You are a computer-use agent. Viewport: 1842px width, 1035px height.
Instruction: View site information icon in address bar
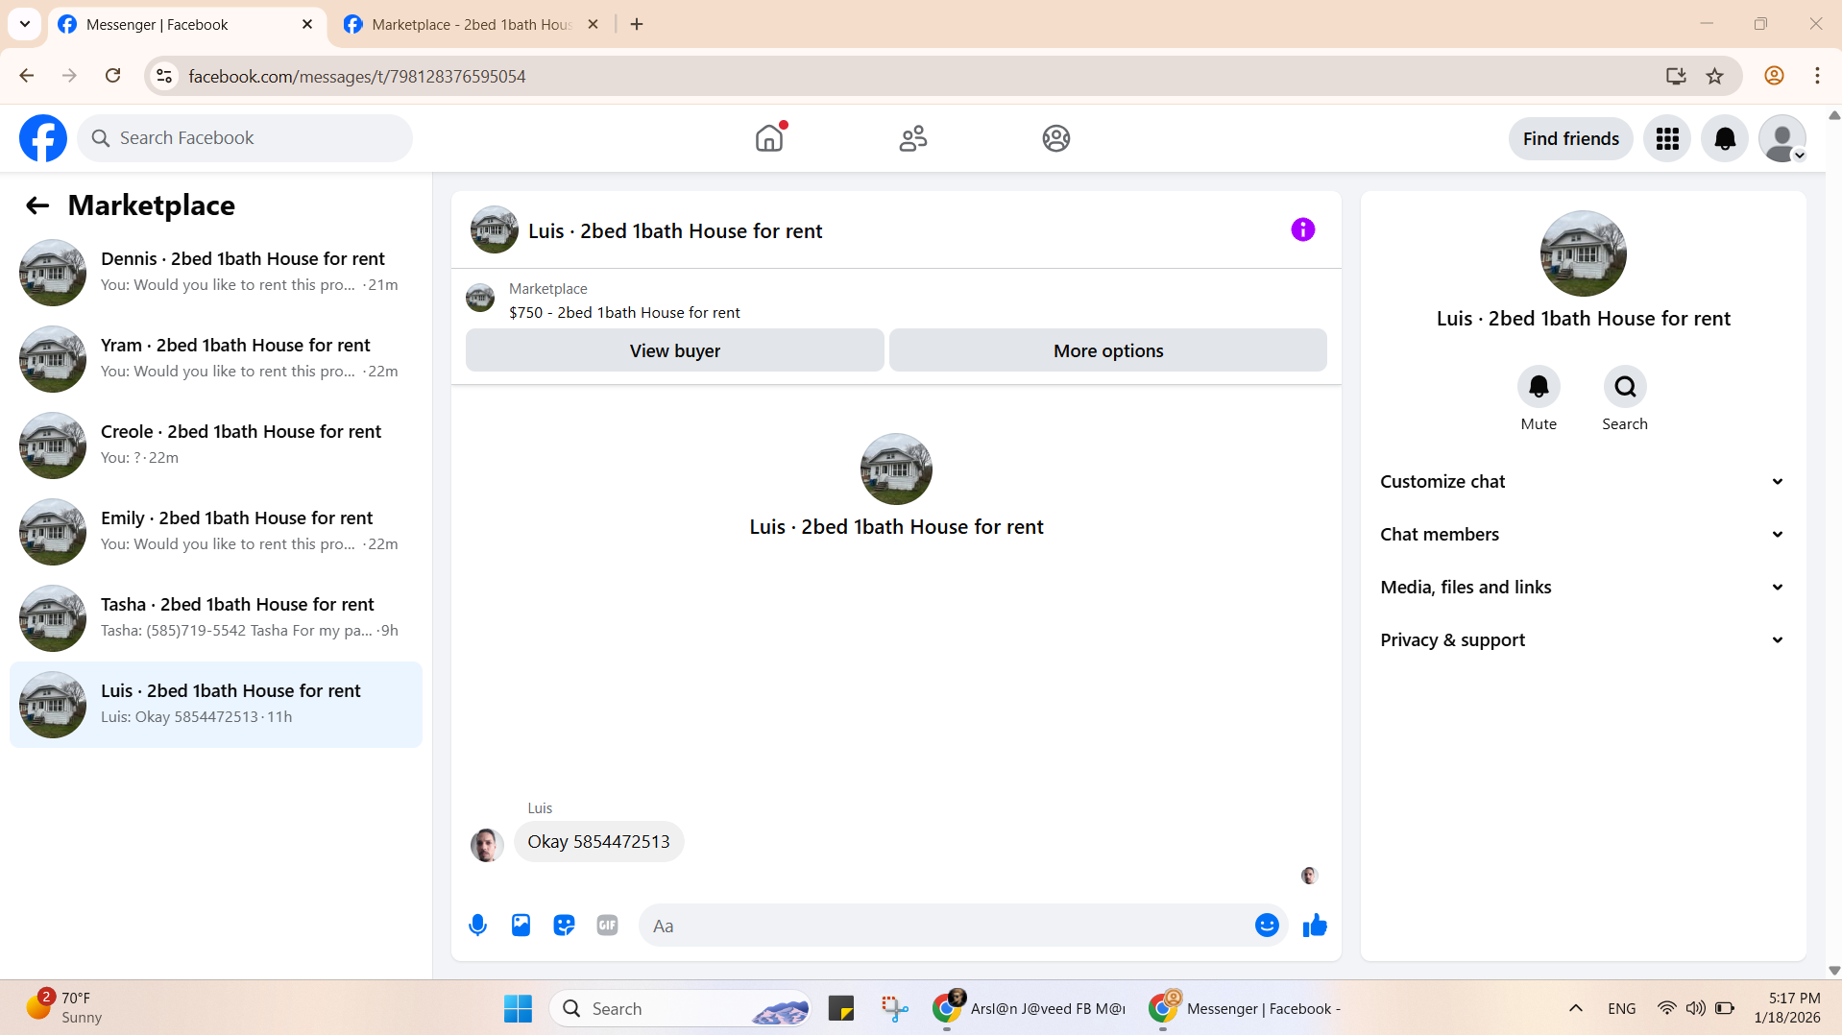click(165, 76)
